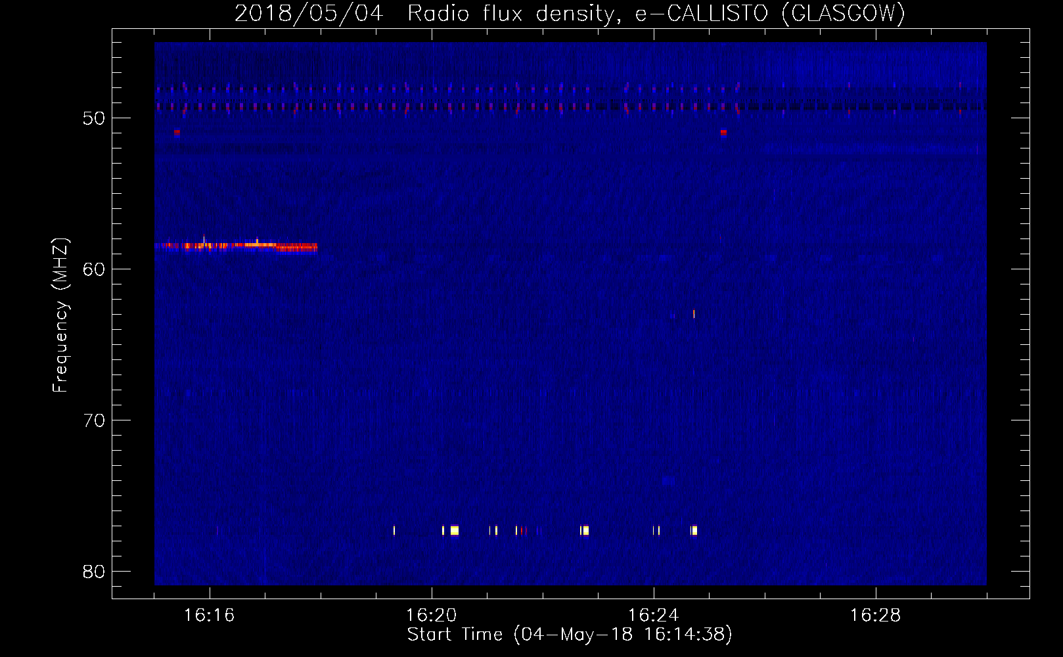
Task: Click the 'Start Time (04-May-18 16:14:38)' label
Action: [570, 635]
